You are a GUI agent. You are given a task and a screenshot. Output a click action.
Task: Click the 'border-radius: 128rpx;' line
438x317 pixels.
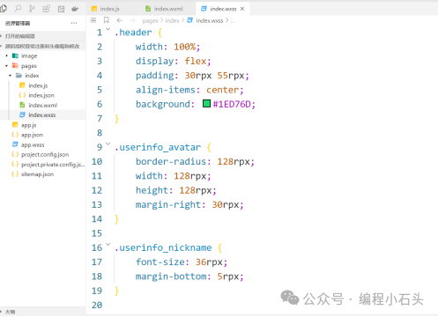195,161
